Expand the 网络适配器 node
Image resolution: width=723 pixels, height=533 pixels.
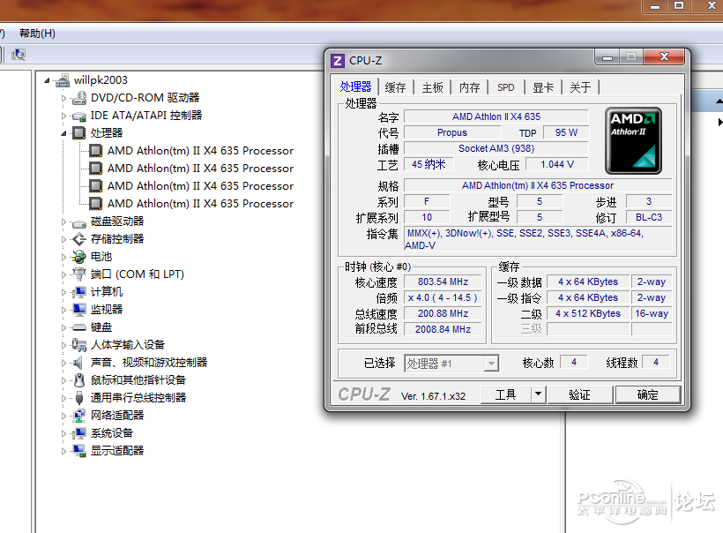click(x=64, y=416)
